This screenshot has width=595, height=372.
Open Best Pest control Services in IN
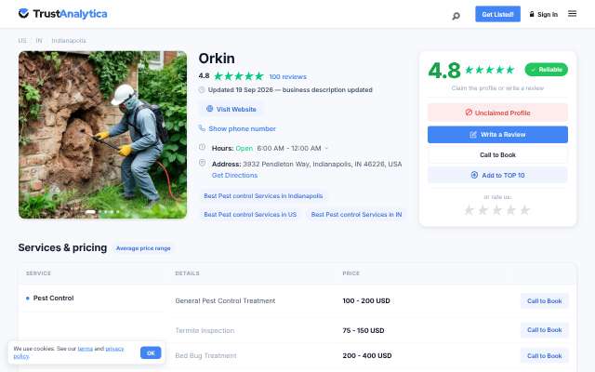[x=356, y=215]
